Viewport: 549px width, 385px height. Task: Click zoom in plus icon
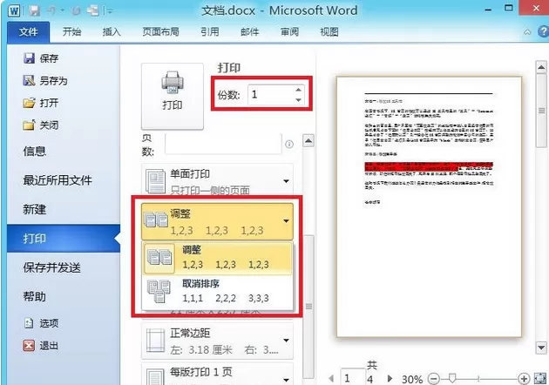coord(524,378)
